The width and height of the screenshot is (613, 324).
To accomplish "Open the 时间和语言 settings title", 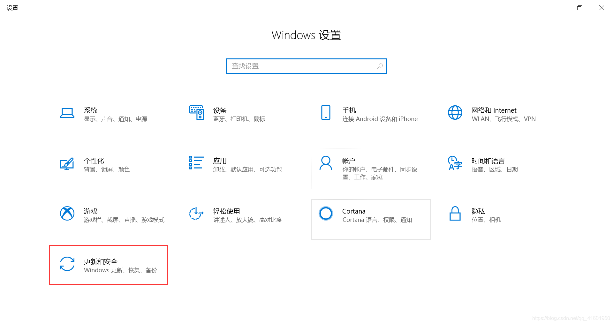I will [488, 161].
